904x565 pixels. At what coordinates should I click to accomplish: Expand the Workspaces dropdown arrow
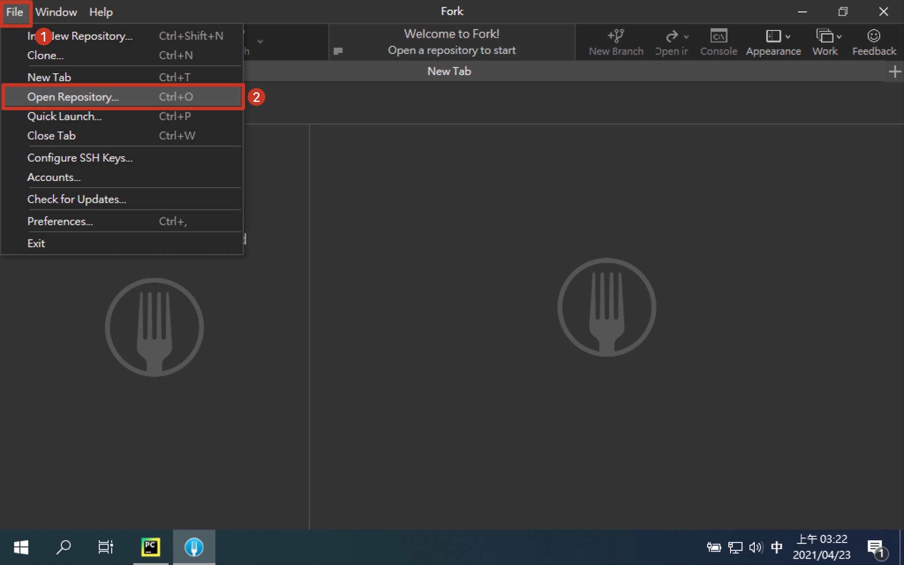pyautogui.click(x=839, y=37)
